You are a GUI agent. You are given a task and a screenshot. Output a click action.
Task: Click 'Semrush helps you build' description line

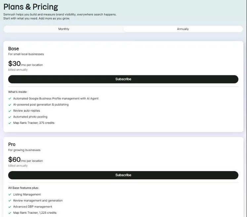click(x=60, y=15)
